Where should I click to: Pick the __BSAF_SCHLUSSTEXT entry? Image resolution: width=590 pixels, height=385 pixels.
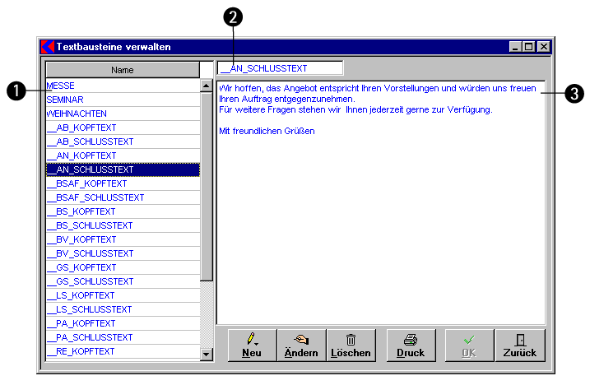(123, 197)
